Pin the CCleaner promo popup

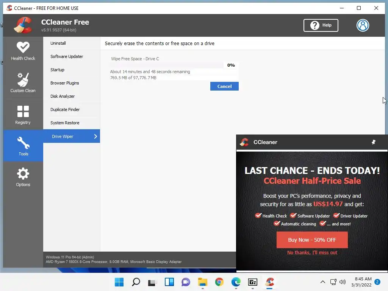(374, 142)
